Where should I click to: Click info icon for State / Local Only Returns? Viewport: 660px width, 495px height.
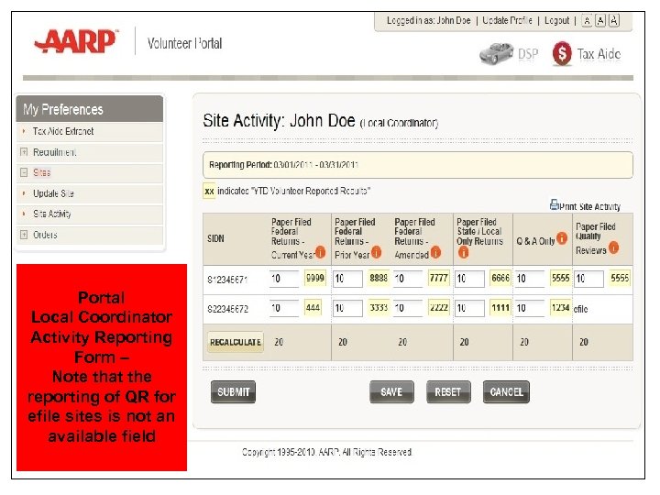463,252
